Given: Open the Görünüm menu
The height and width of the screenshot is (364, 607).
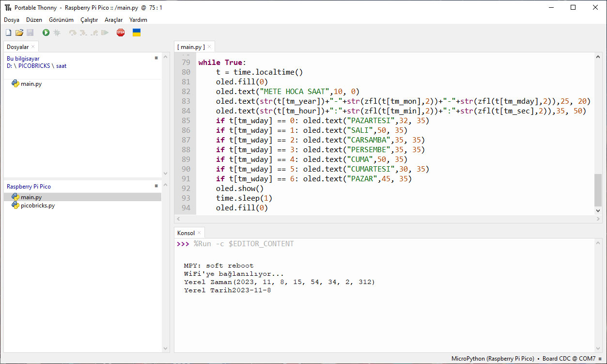Looking at the screenshot, I should coord(61,20).
